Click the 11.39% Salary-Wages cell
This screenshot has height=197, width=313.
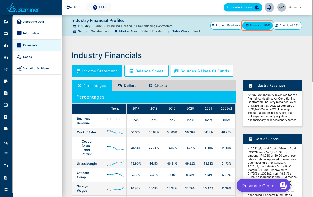[x=226, y=188]
